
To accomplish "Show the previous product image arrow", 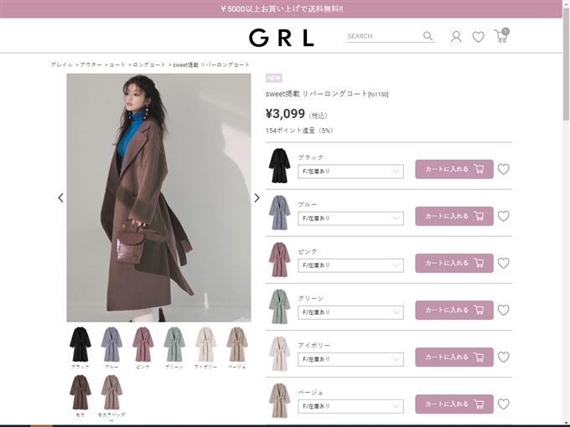I will [x=60, y=198].
